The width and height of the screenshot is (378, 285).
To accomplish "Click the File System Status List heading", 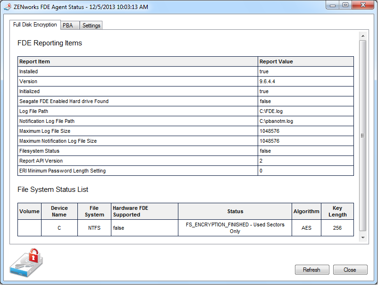I will click(53, 190).
